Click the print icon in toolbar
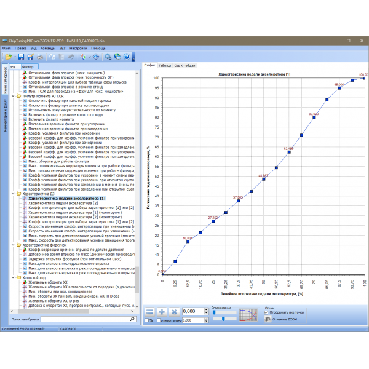The width and height of the screenshot is (369, 369). click(x=41, y=57)
